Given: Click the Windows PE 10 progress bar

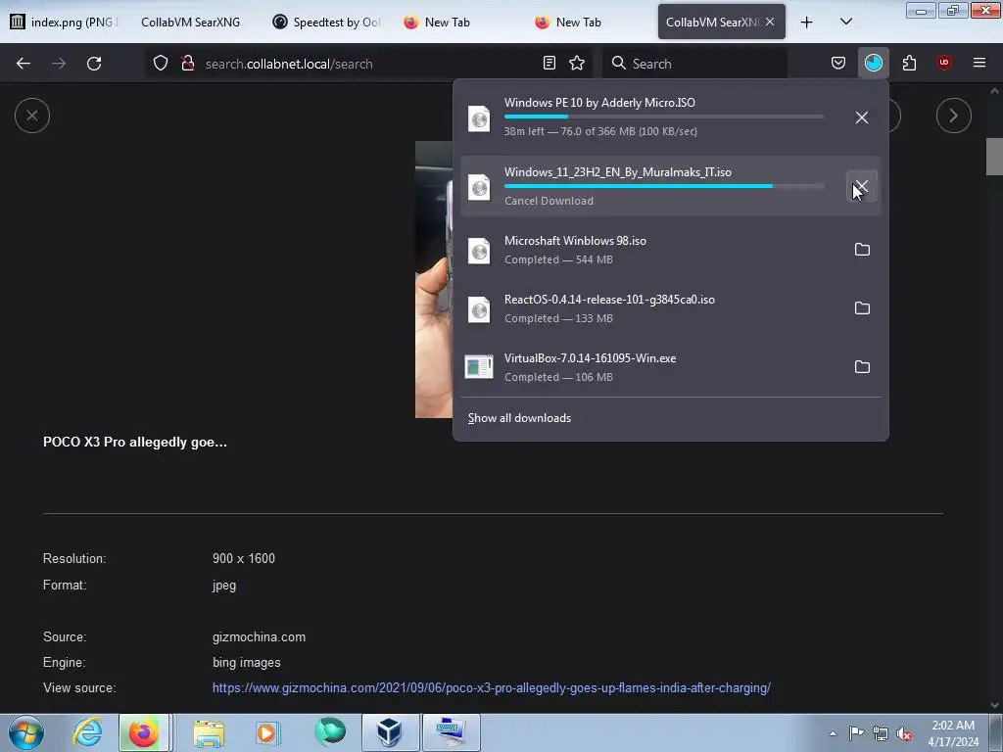Looking at the screenshot, I should coord(664,117).
